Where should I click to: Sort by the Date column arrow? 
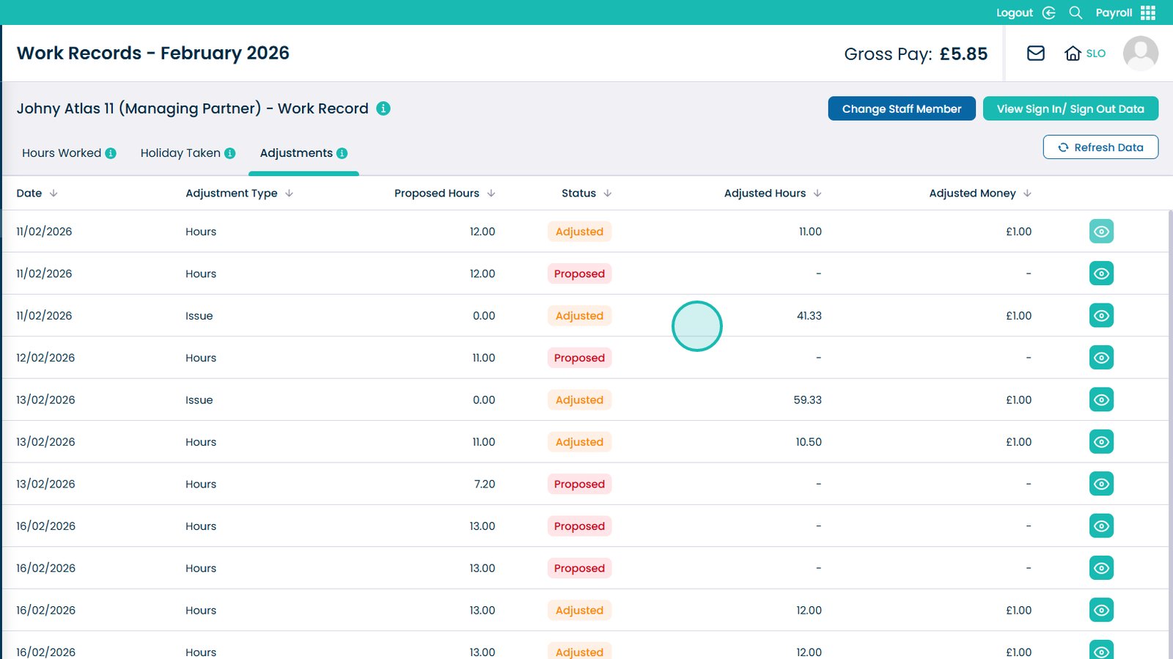point(54,194)
